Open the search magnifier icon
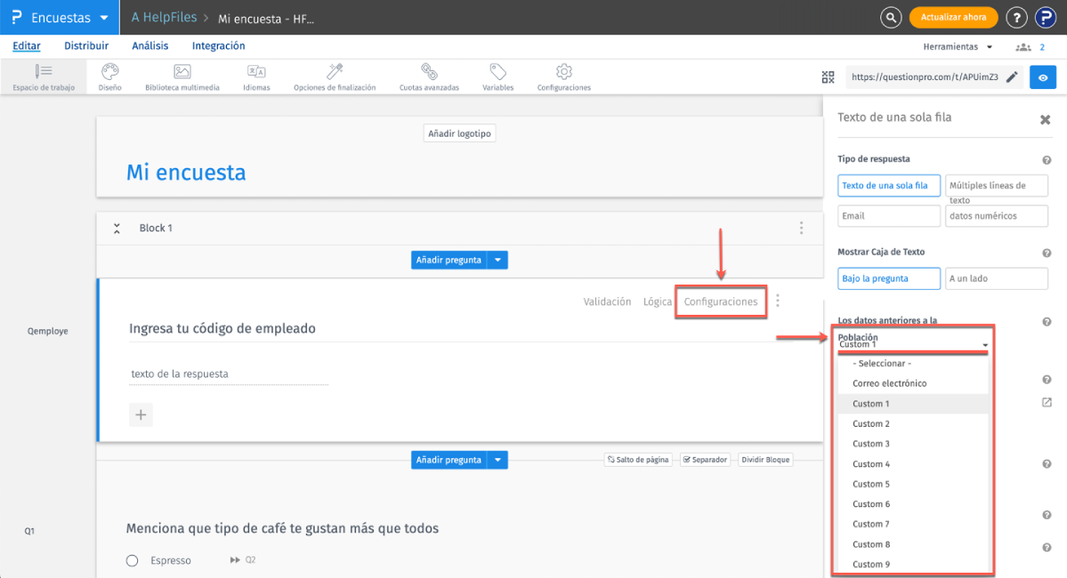This screenshot has height=578, width=1067. 891,18
